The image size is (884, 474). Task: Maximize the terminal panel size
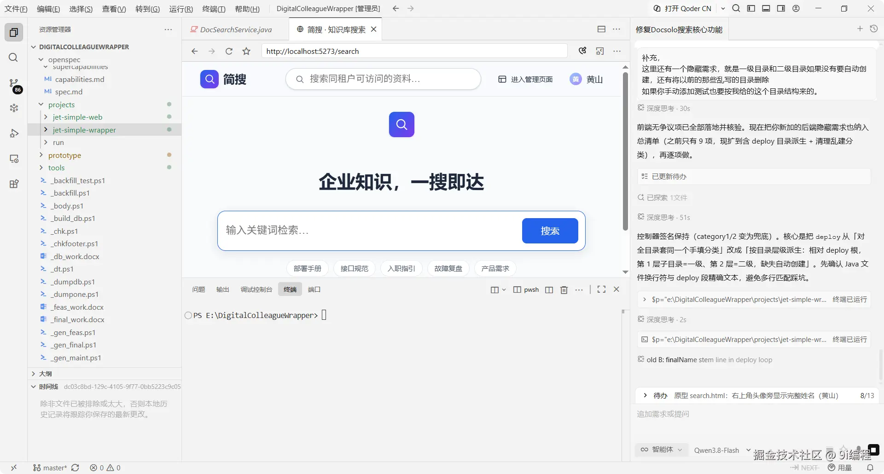(x=601, y=289)
